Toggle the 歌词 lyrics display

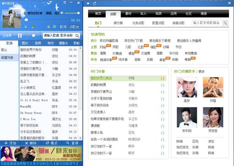click(63, 27)
